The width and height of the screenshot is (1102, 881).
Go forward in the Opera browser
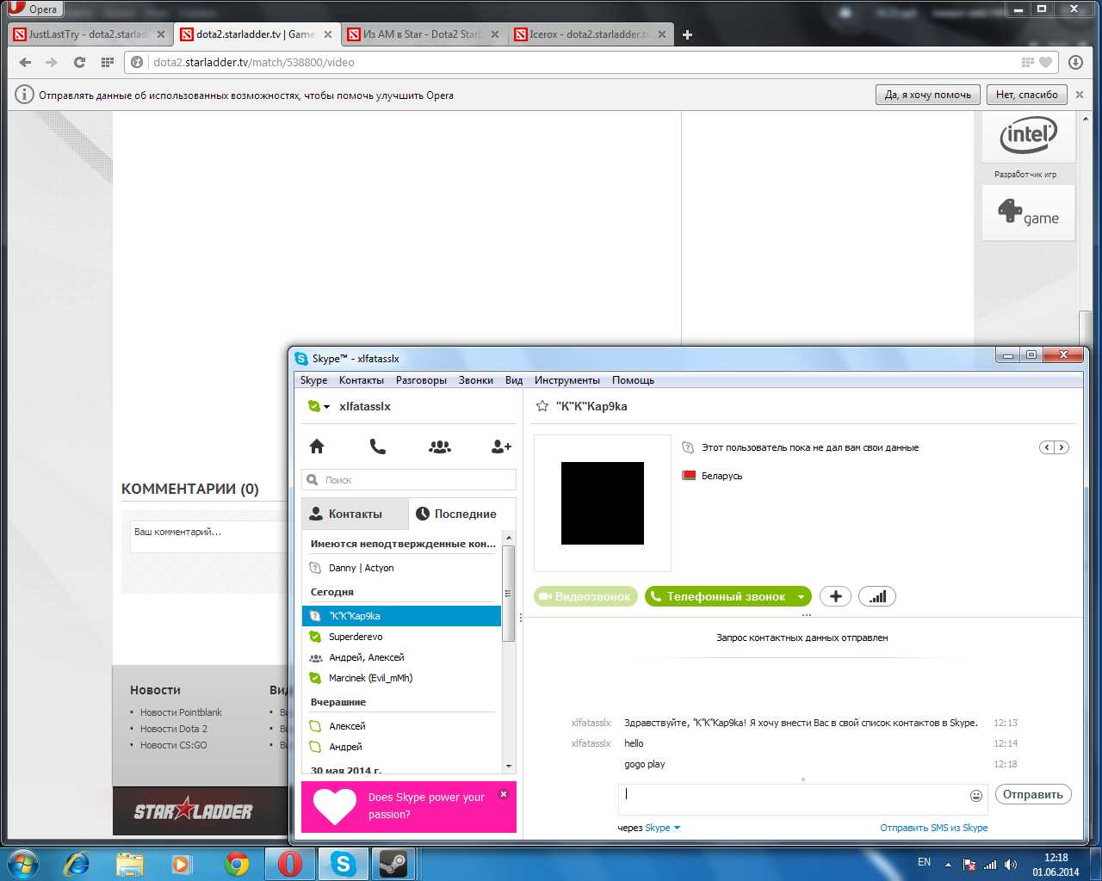52,62
